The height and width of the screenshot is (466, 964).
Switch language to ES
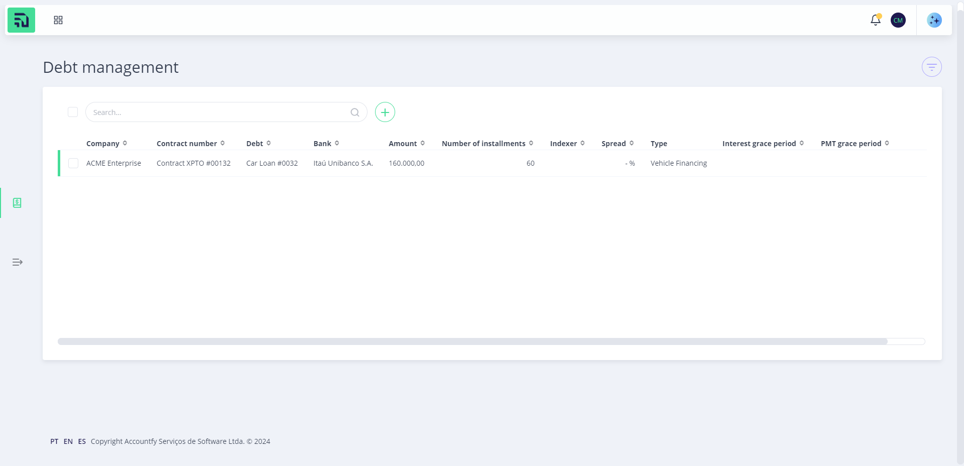coord(82,441)
